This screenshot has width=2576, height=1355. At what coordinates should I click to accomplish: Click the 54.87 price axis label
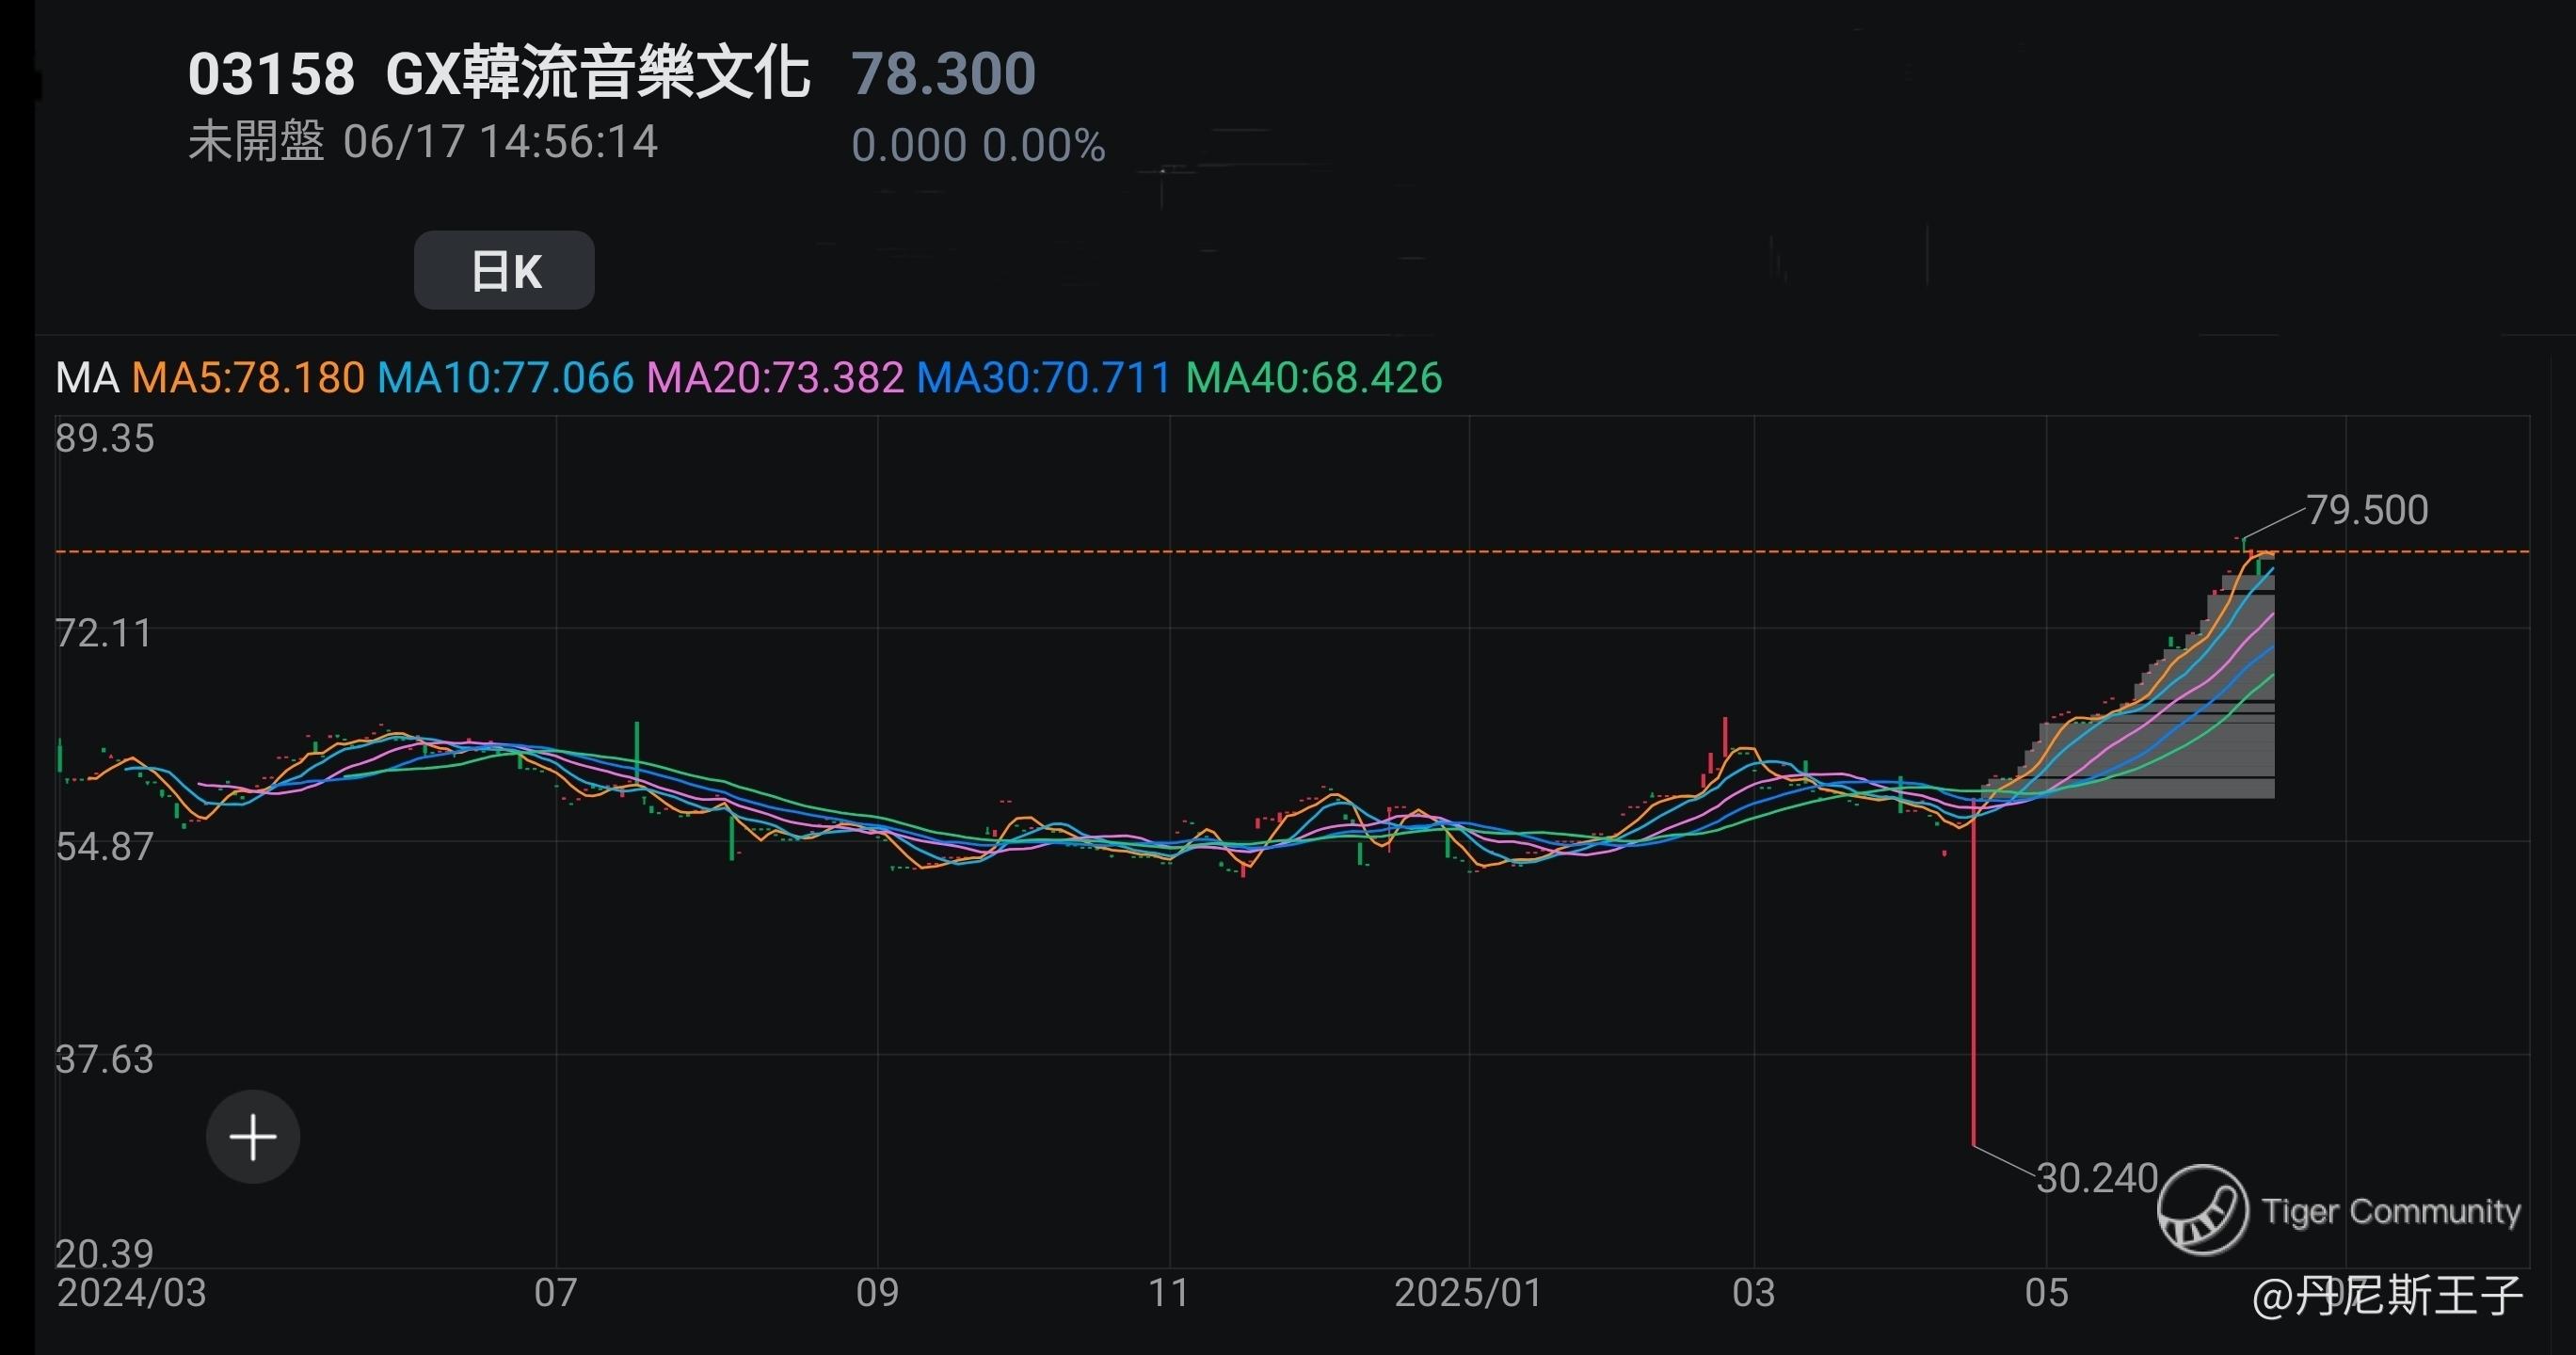click(x=105, y=847)
